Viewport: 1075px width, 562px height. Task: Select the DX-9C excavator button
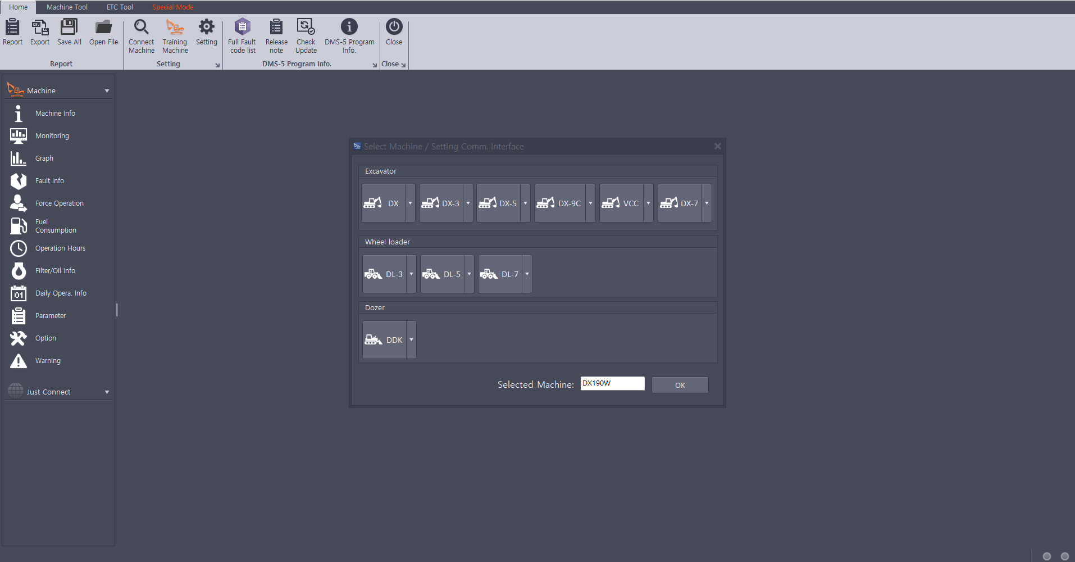click(560, 203)
